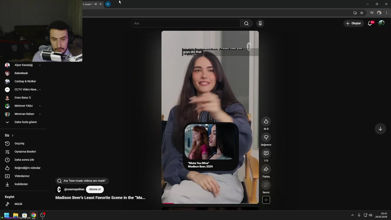Image resolution: width=391 pixels, height=220 pixels.
Task: Open "Make You Mine" music video card
Action: [211, 146]
